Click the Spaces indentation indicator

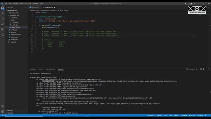[159, 115]
